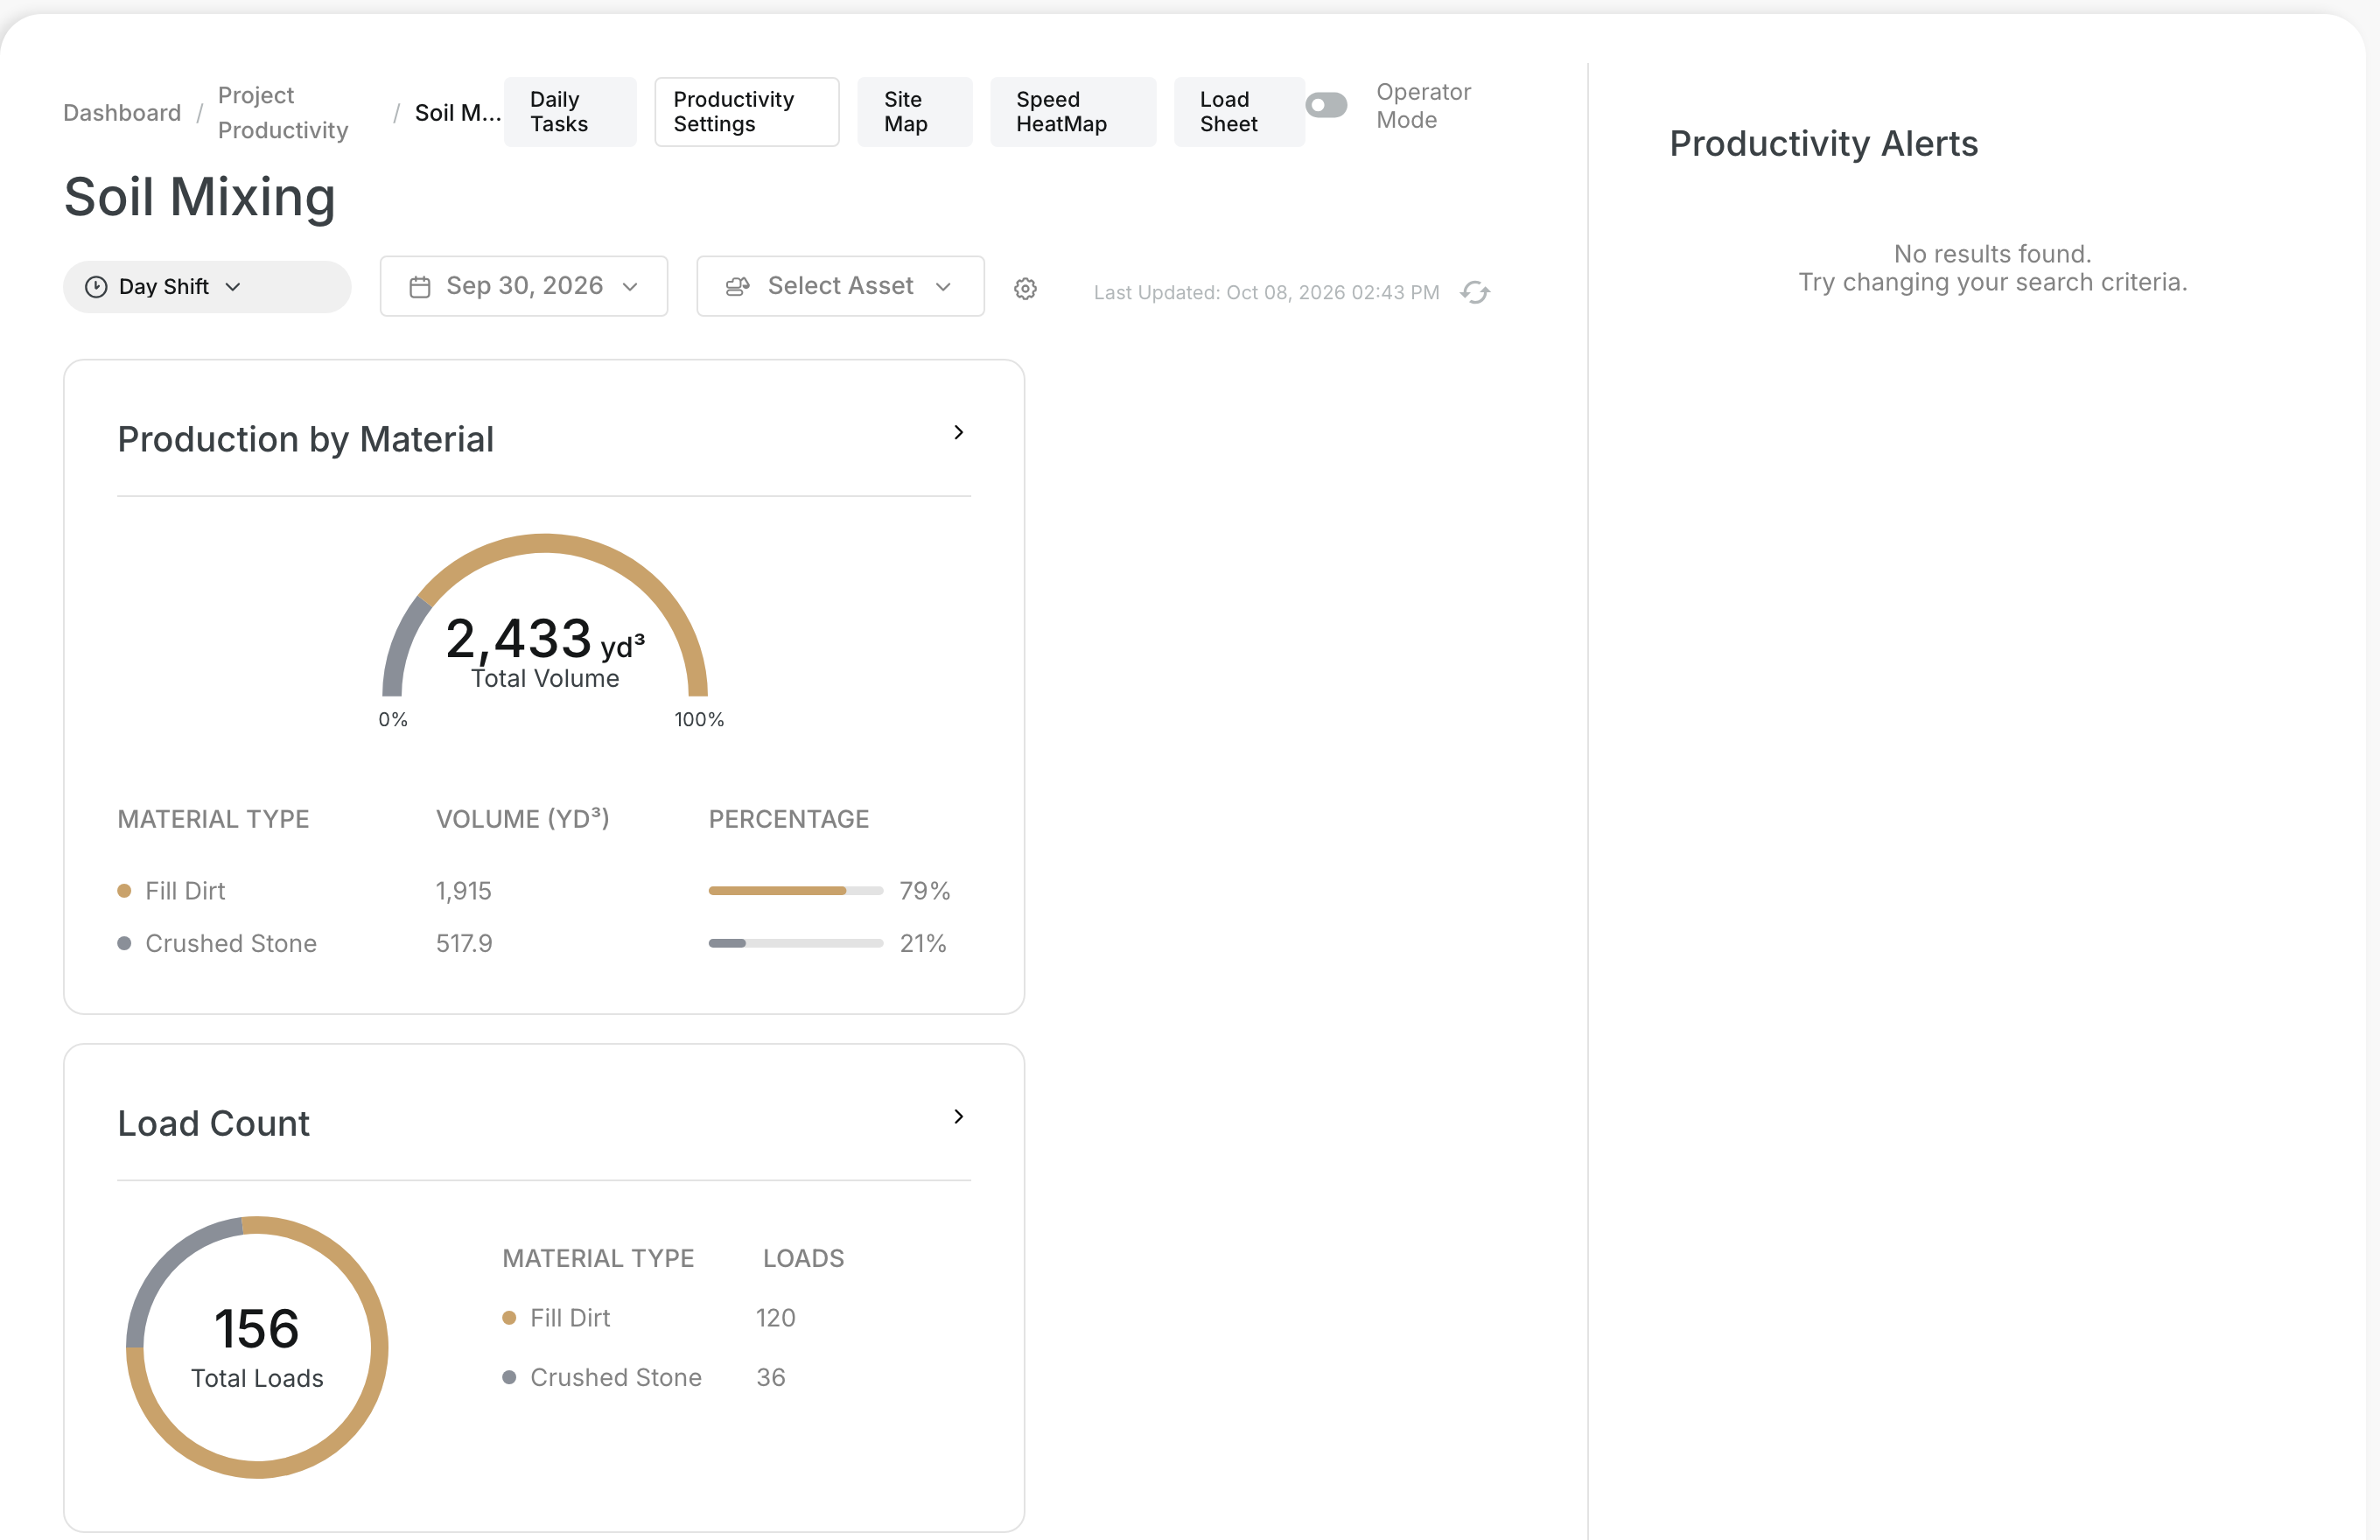Click the Soil M... breadcrumb

pos(458,112)
